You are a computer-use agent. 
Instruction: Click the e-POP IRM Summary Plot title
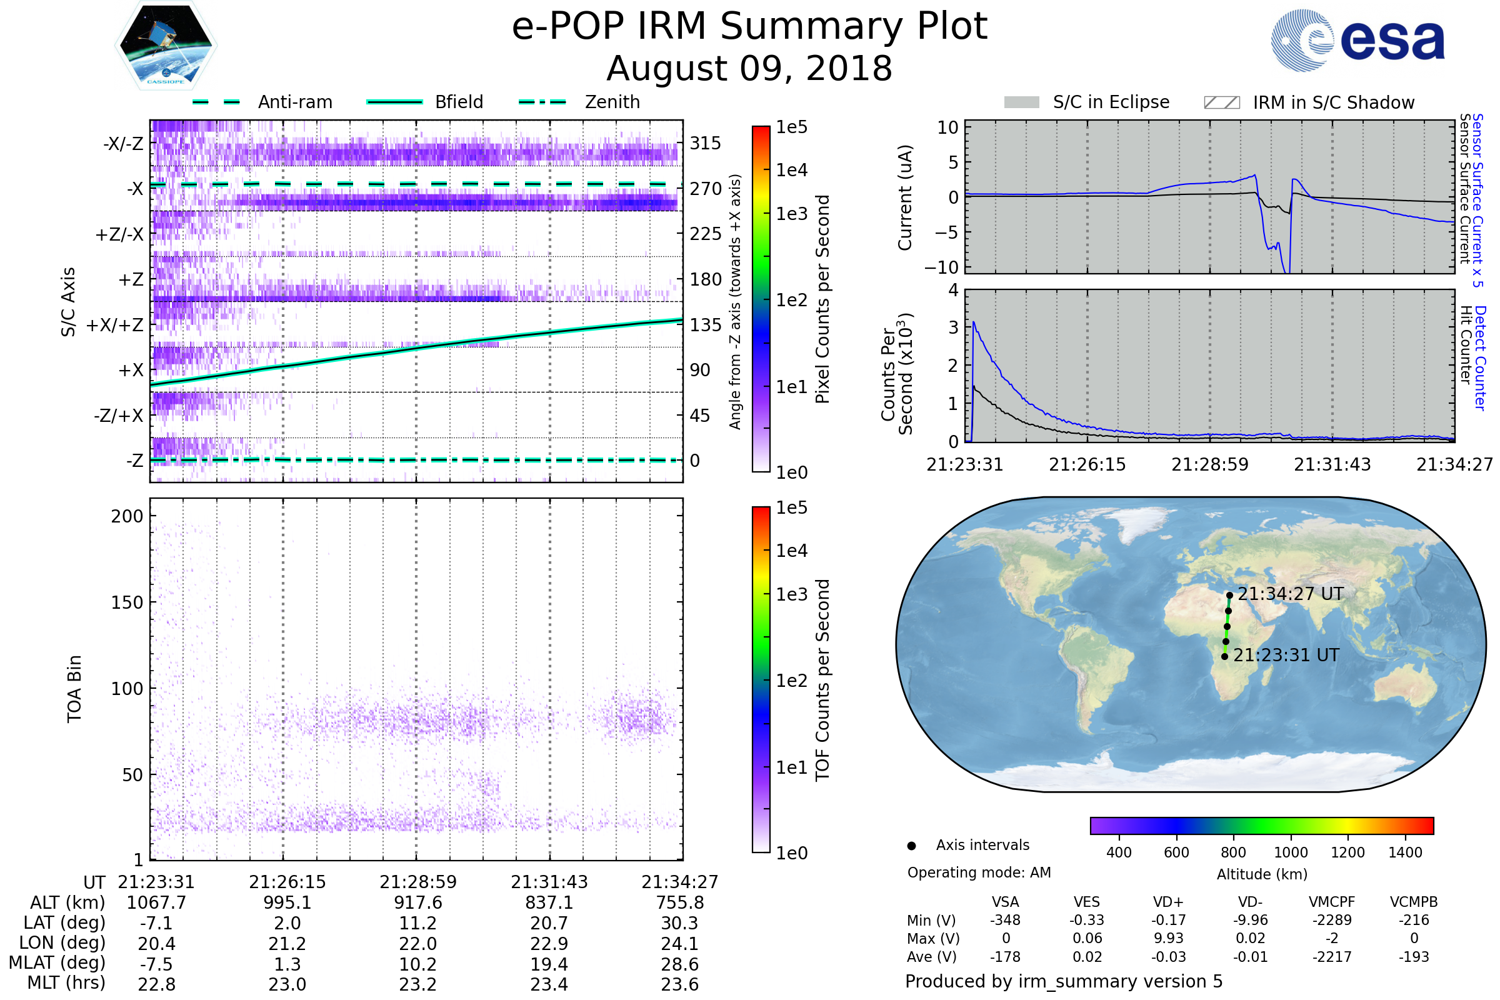(749, 27)
